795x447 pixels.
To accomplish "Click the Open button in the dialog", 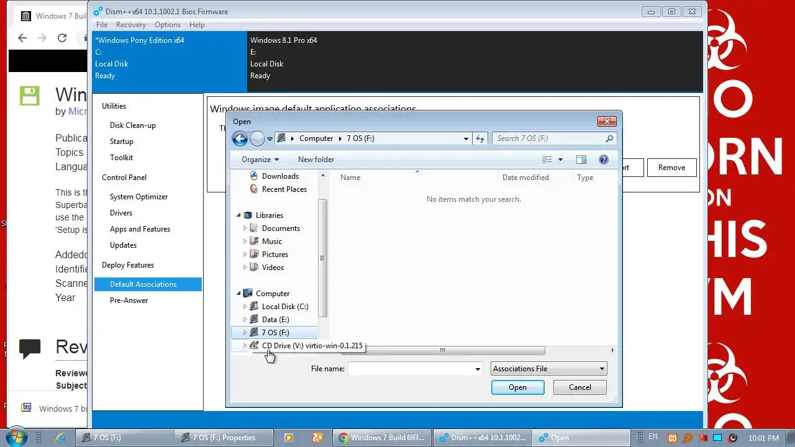I will [x=518, y=387].
